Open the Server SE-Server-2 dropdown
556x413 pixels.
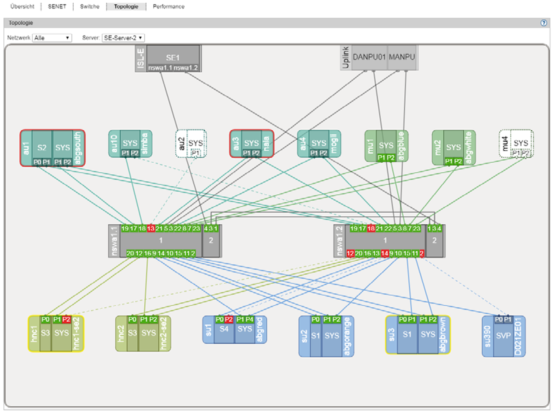123,38
